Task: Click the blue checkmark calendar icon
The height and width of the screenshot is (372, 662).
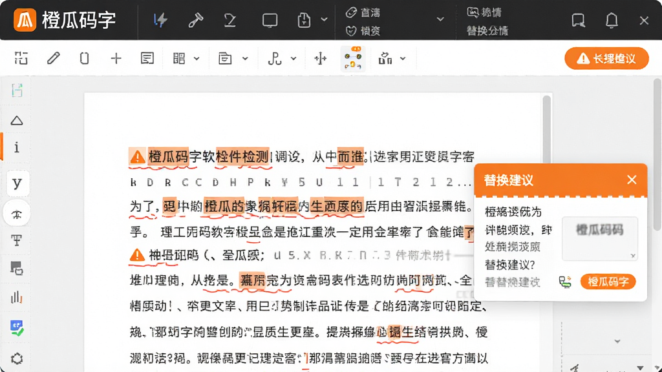Action: coord(17,327)
